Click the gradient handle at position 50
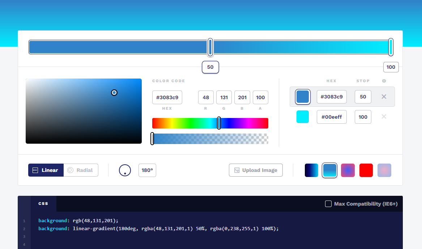The image size is (422, 249). (x=210, y=47)
